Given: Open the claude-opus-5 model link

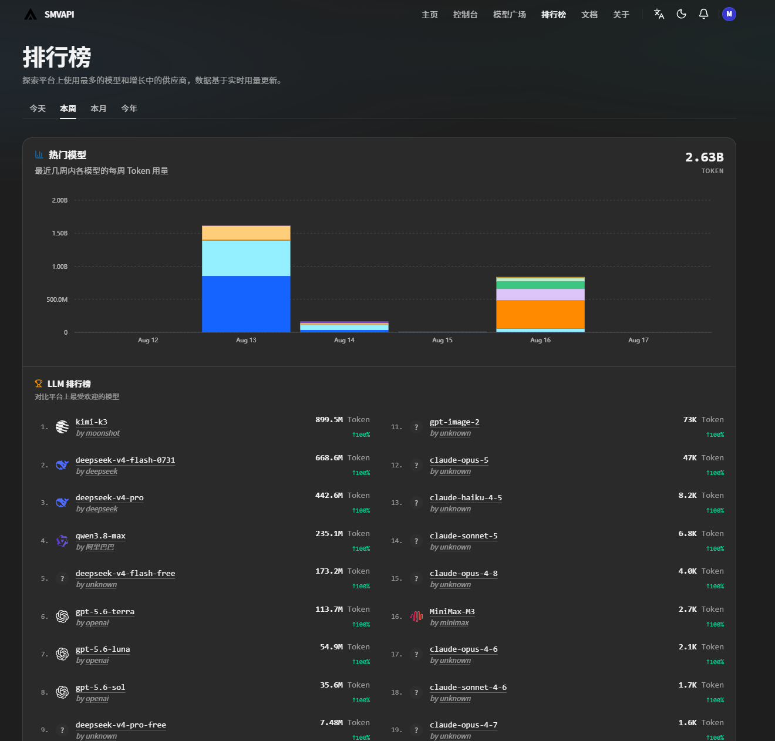Looking at the screenshot, I should pos(459,460).
